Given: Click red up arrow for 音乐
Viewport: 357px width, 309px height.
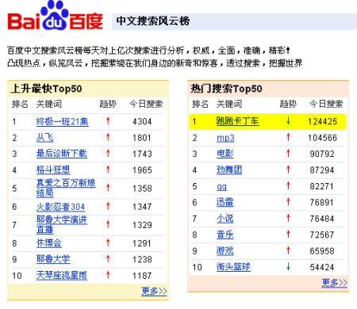Looking at the screenshot, I should click(x=288, y=235).
